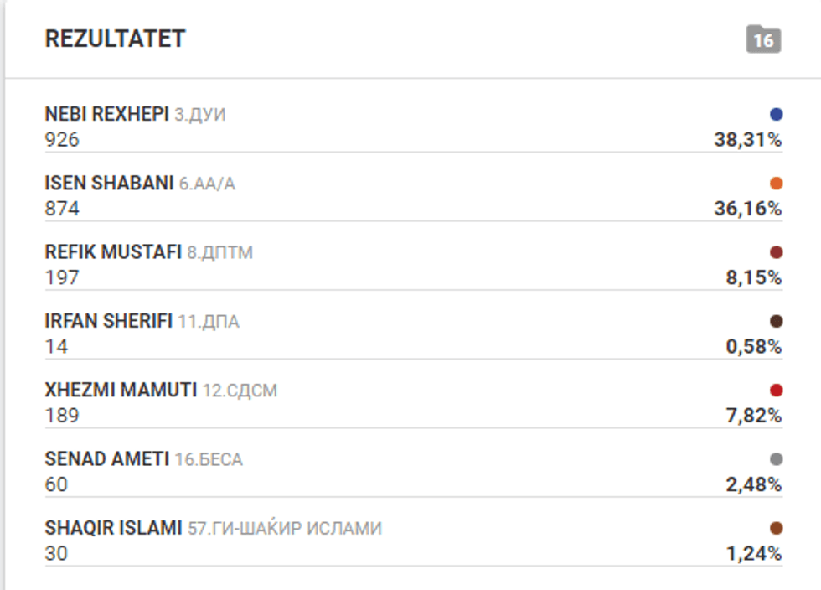Click the 36,16% percentage value
The image size is (821, 590).
[747, 209]
